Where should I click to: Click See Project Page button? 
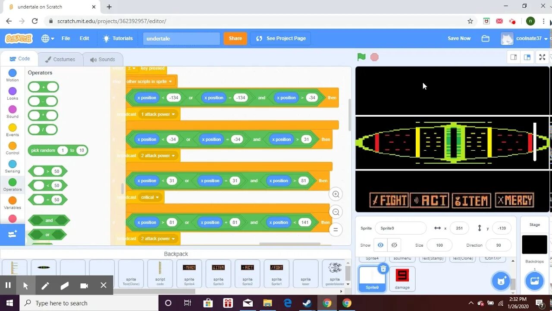tap(281, 38)
